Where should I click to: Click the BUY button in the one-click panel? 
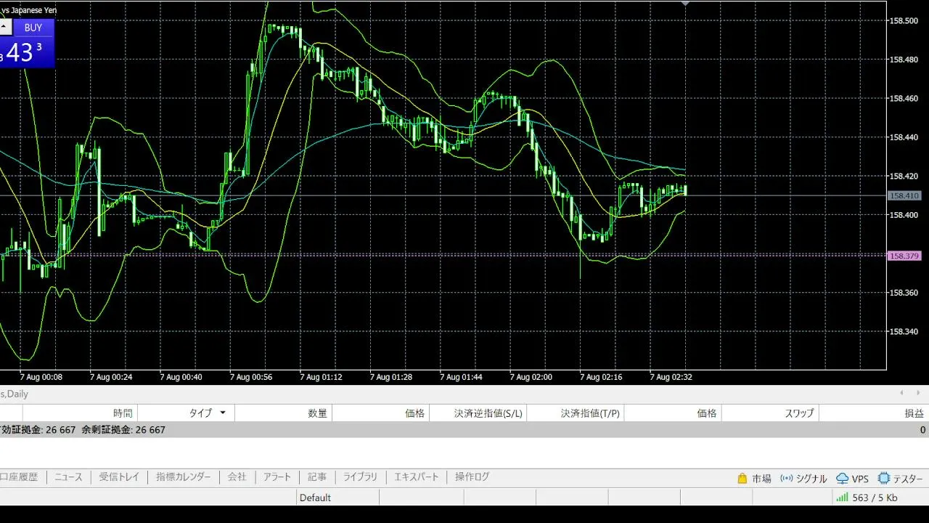[34, 28]
